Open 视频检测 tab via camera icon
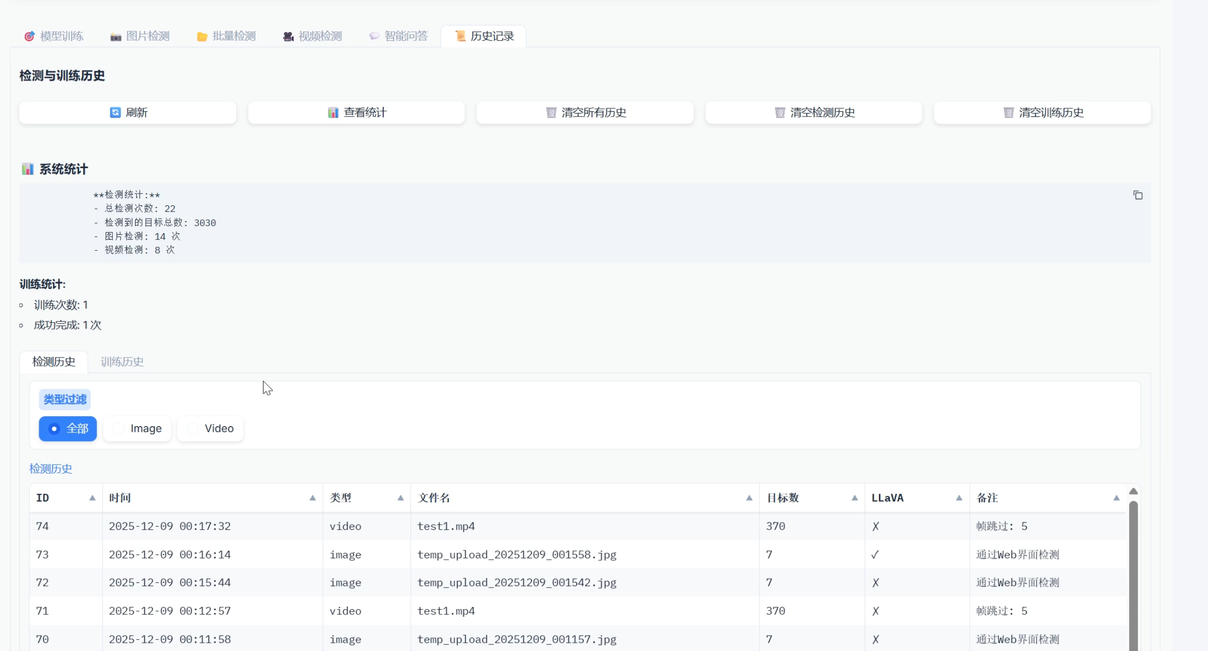This screenshot has height=651, width=1208. click(x=288, y=36)
